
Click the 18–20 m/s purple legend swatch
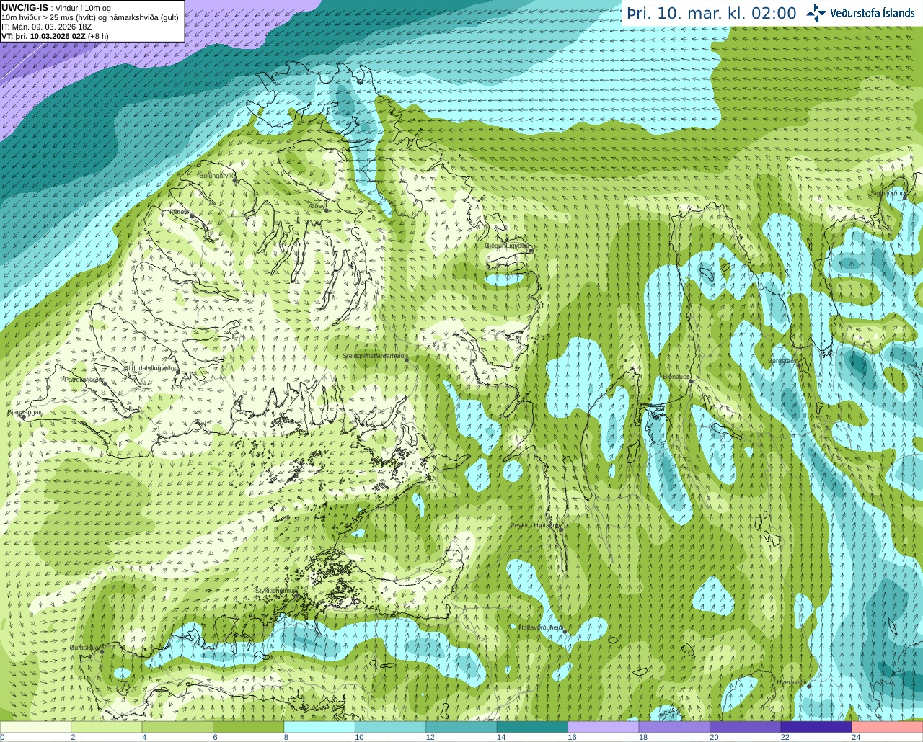(675, 727)
